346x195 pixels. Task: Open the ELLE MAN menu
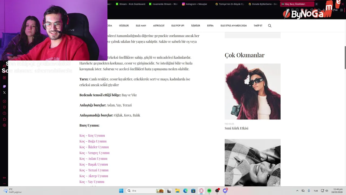pos(141,26)
